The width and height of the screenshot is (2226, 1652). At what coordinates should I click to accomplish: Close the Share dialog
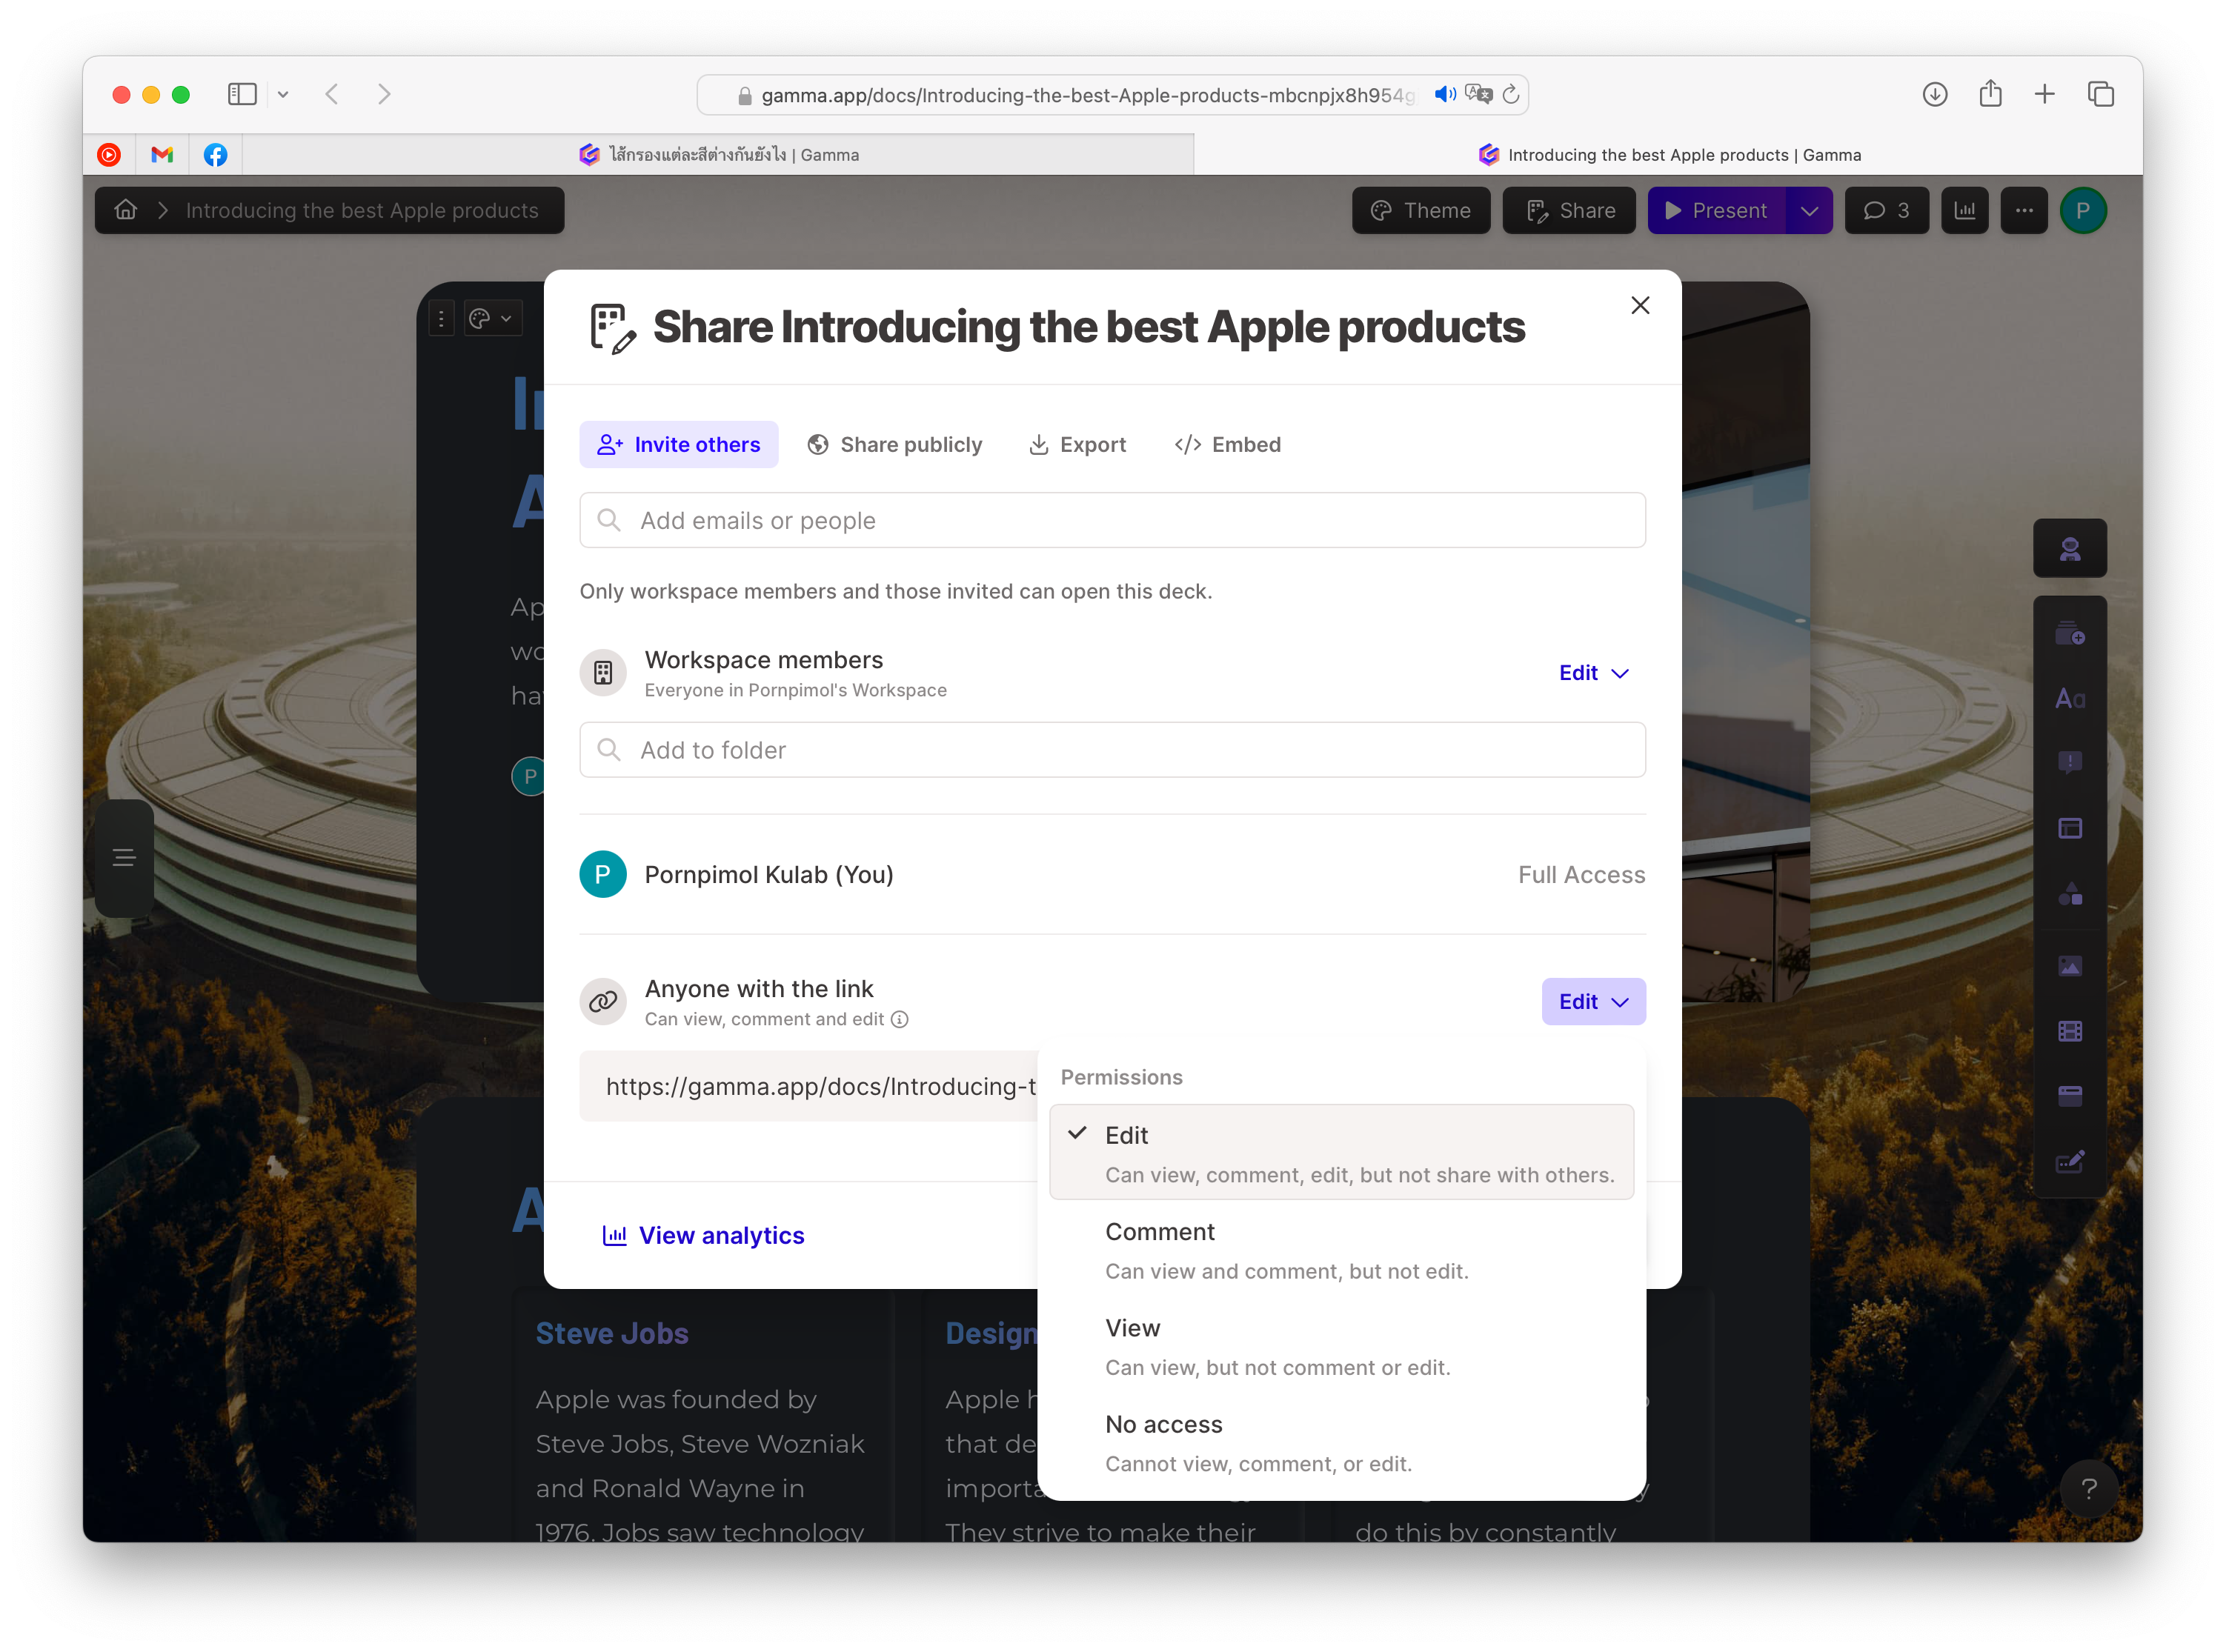click(x=1639, y=305)
